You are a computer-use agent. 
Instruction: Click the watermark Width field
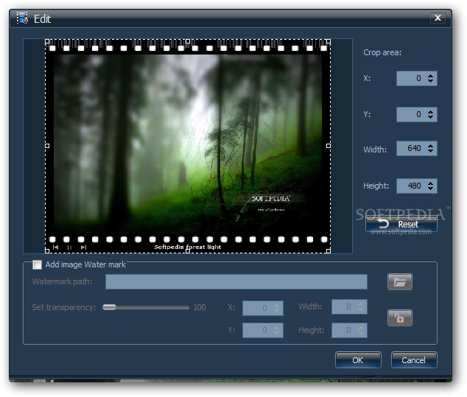[349, 306]
